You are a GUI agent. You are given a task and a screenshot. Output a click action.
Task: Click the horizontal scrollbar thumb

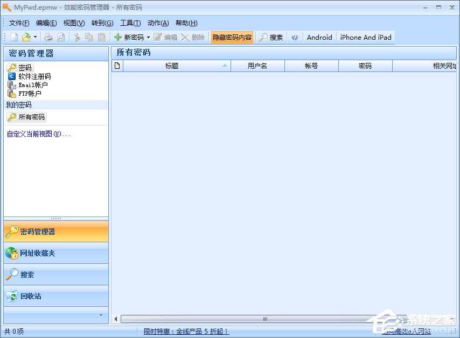click(x=265, y=319)
